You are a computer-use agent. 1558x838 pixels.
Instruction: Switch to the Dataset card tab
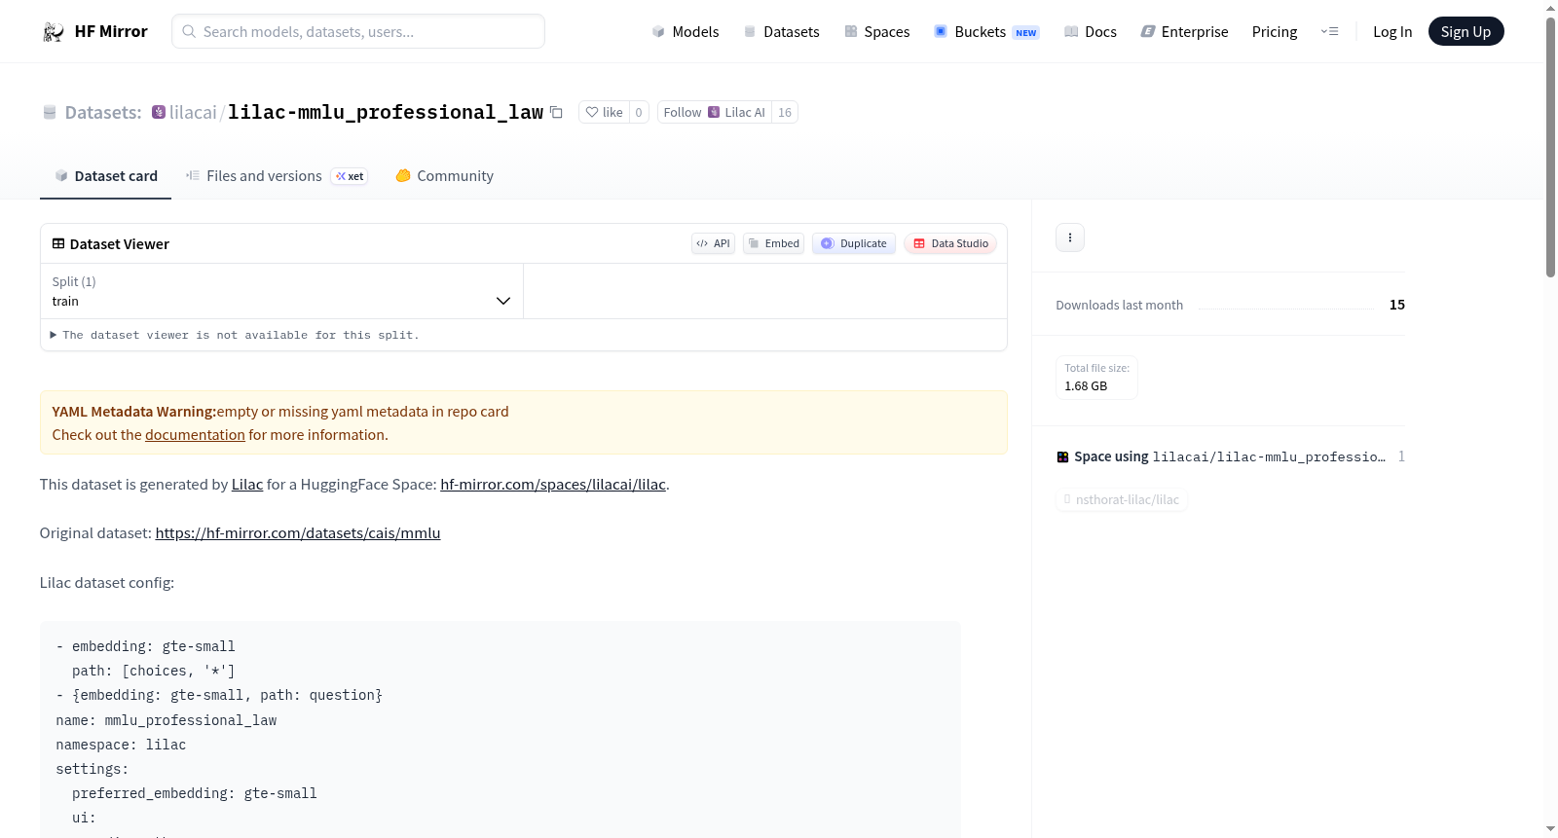coord(105,176)
